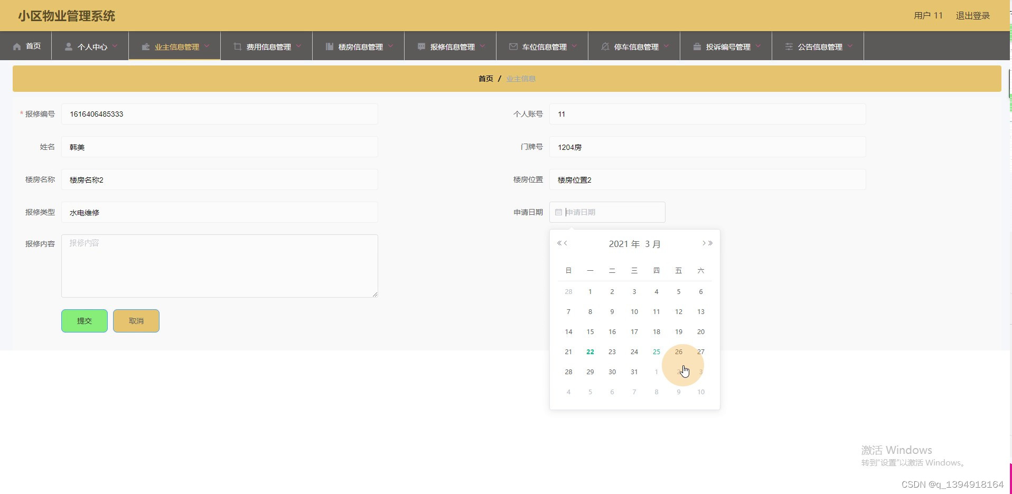Go to previous month in date picker

tap(566, 243)
